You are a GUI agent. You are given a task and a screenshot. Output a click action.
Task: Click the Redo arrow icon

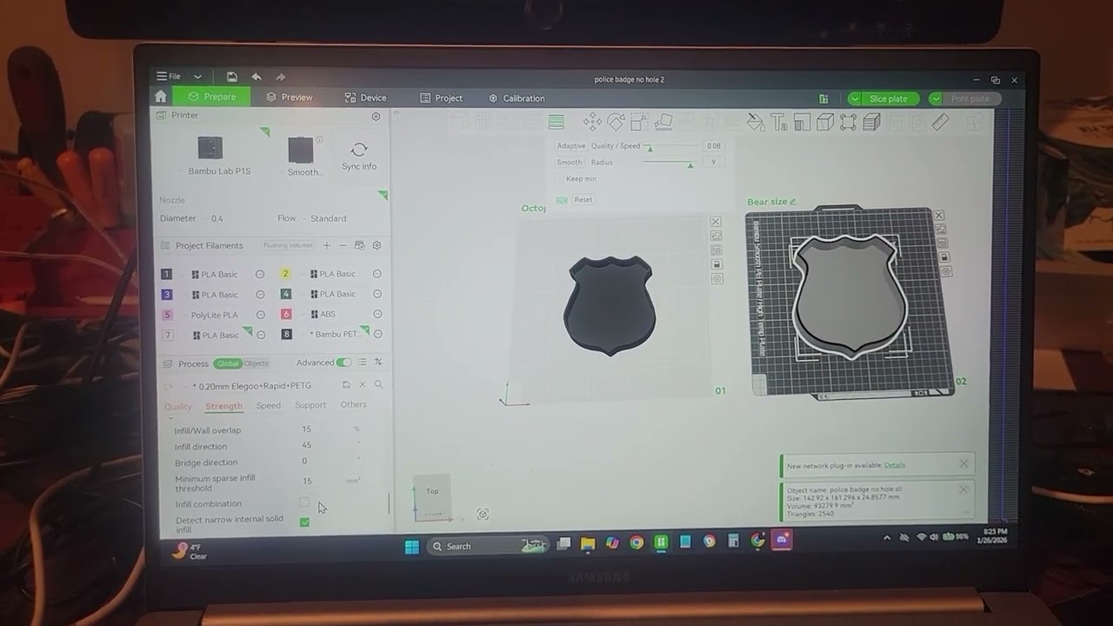pos(280,77)
